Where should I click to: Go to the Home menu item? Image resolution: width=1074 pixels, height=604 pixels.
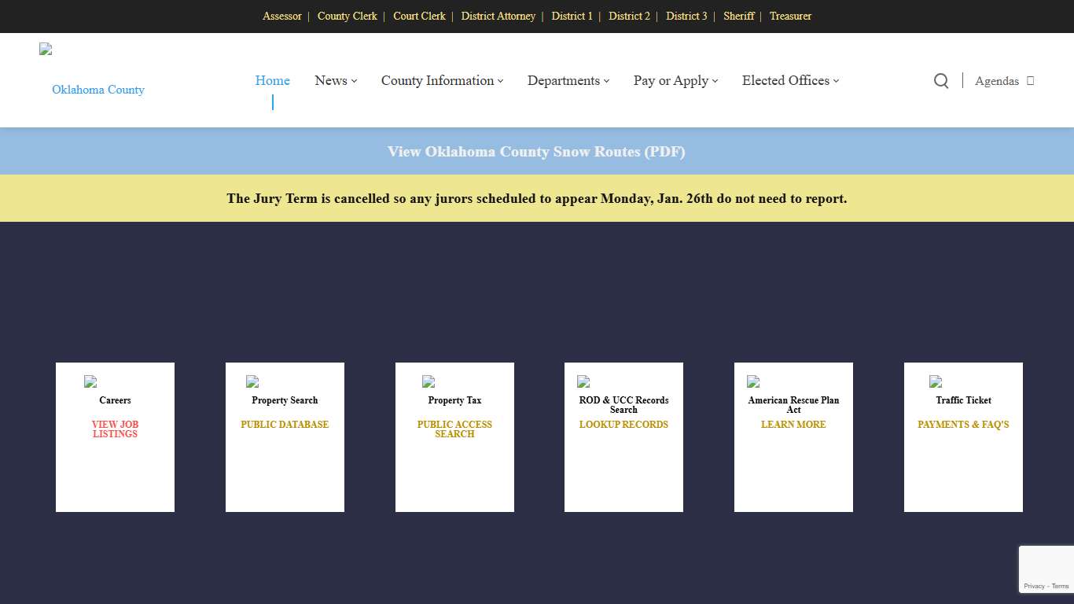[272, 80]
